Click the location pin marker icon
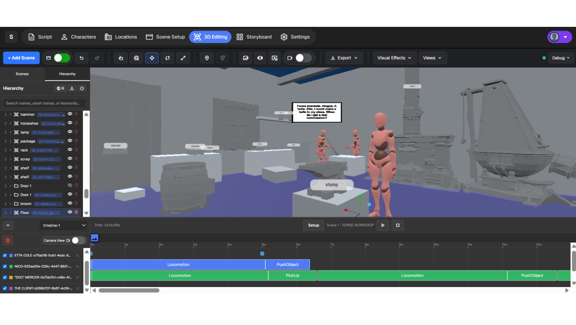This screenshot has height=325, width=576. [x=207, y=58]
